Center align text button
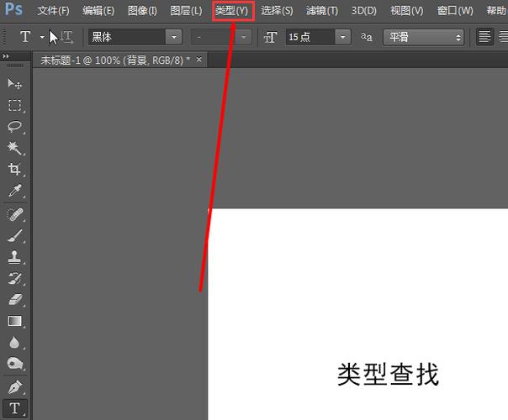Viewport: 508px width, 420px height. [503, 37]
